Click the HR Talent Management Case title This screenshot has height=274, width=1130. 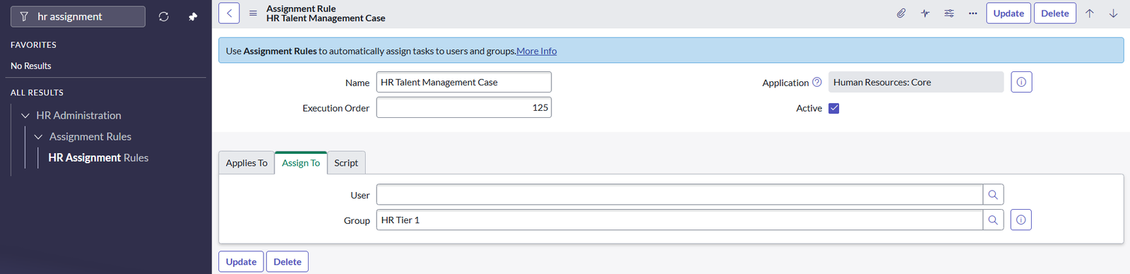pos(326,18)
